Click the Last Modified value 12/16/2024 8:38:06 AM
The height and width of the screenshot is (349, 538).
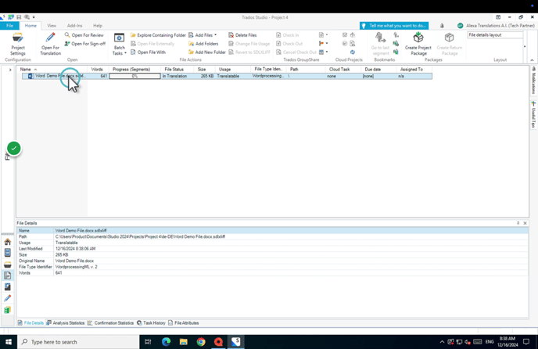click(x=76, y=249)
